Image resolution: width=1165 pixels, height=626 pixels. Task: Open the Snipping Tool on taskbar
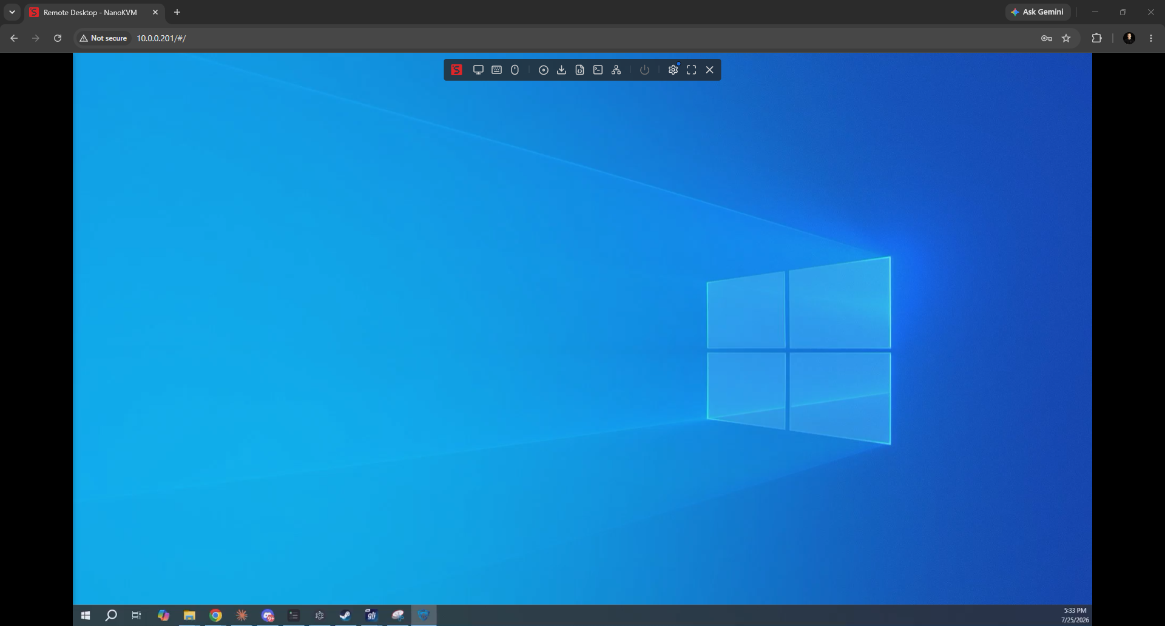point(397,615)
